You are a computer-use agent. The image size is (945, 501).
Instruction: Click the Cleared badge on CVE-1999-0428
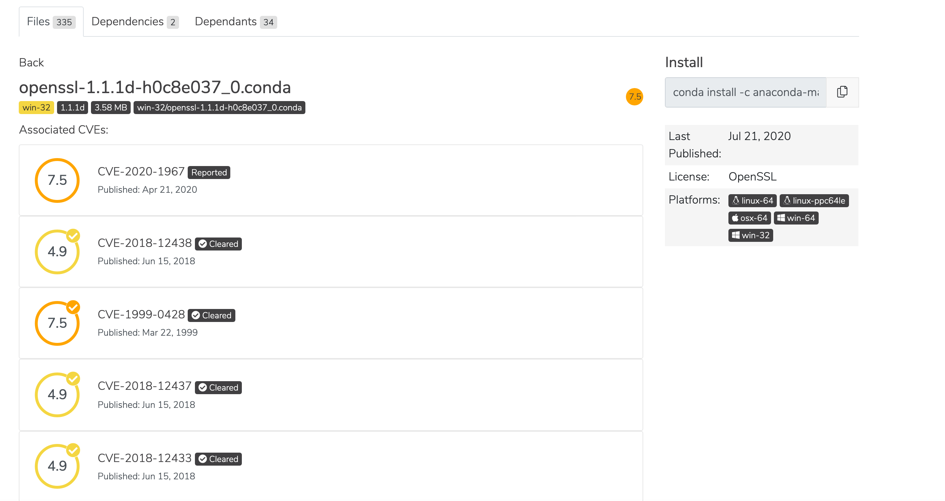pos(211,315)
